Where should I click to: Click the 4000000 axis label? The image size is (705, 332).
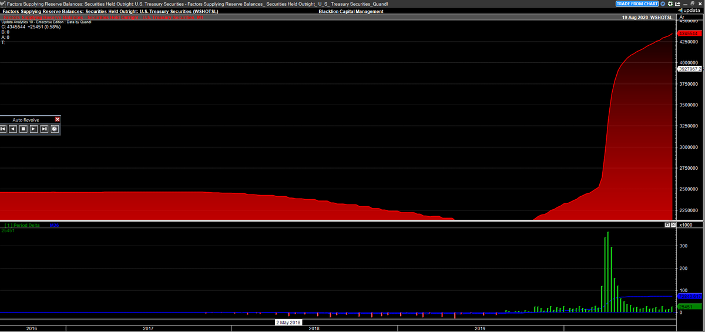tap(690, 63)
